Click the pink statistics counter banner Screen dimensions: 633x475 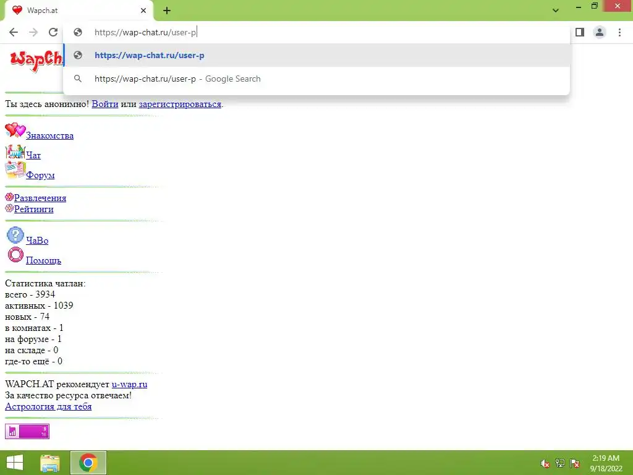[27, 431]
